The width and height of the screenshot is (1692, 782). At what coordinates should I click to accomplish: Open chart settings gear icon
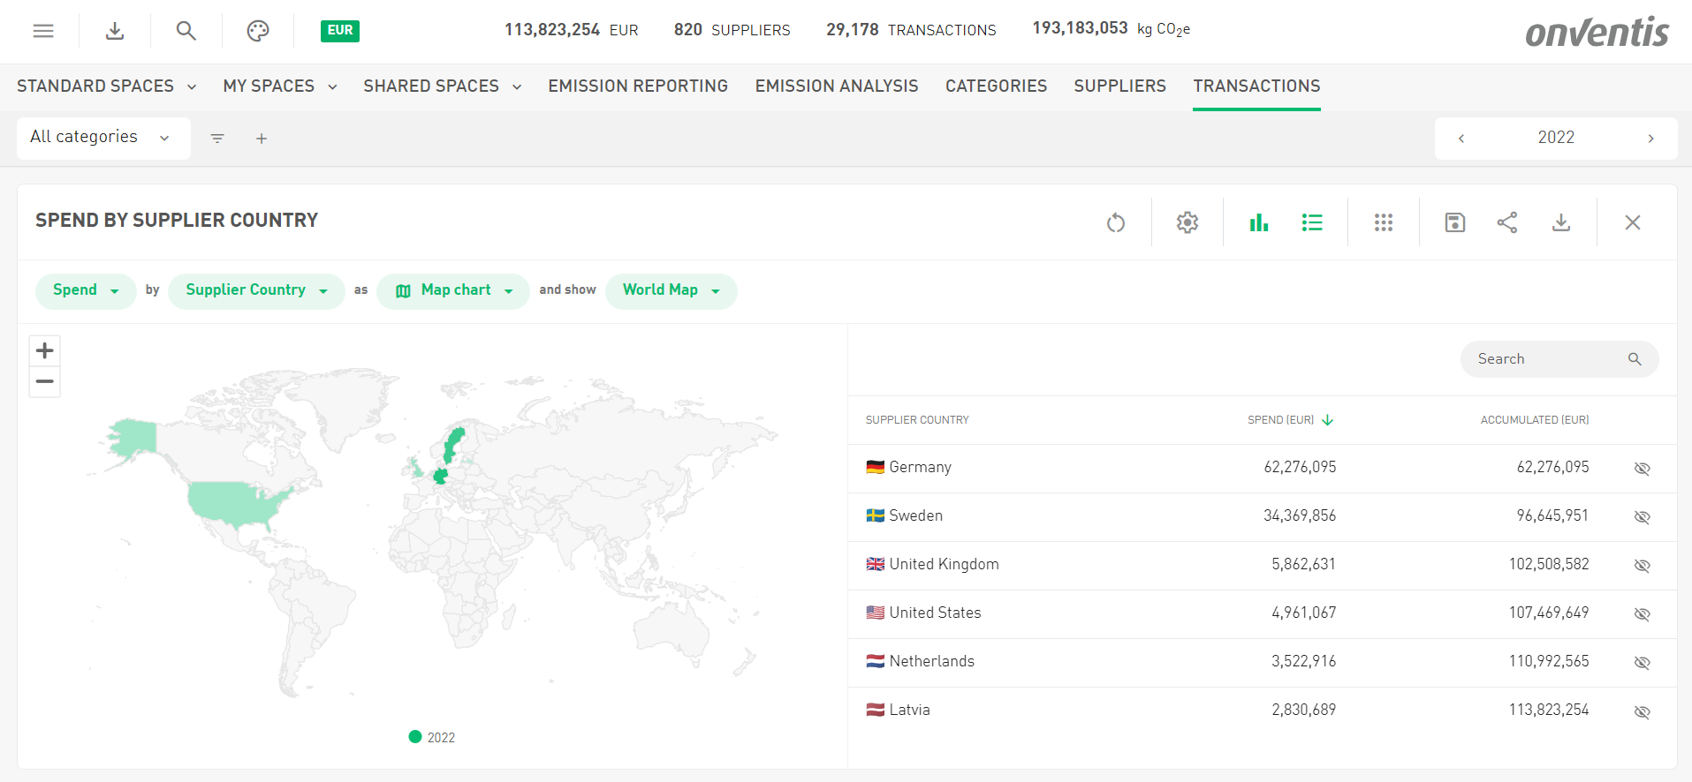[x=1187, y=222]
